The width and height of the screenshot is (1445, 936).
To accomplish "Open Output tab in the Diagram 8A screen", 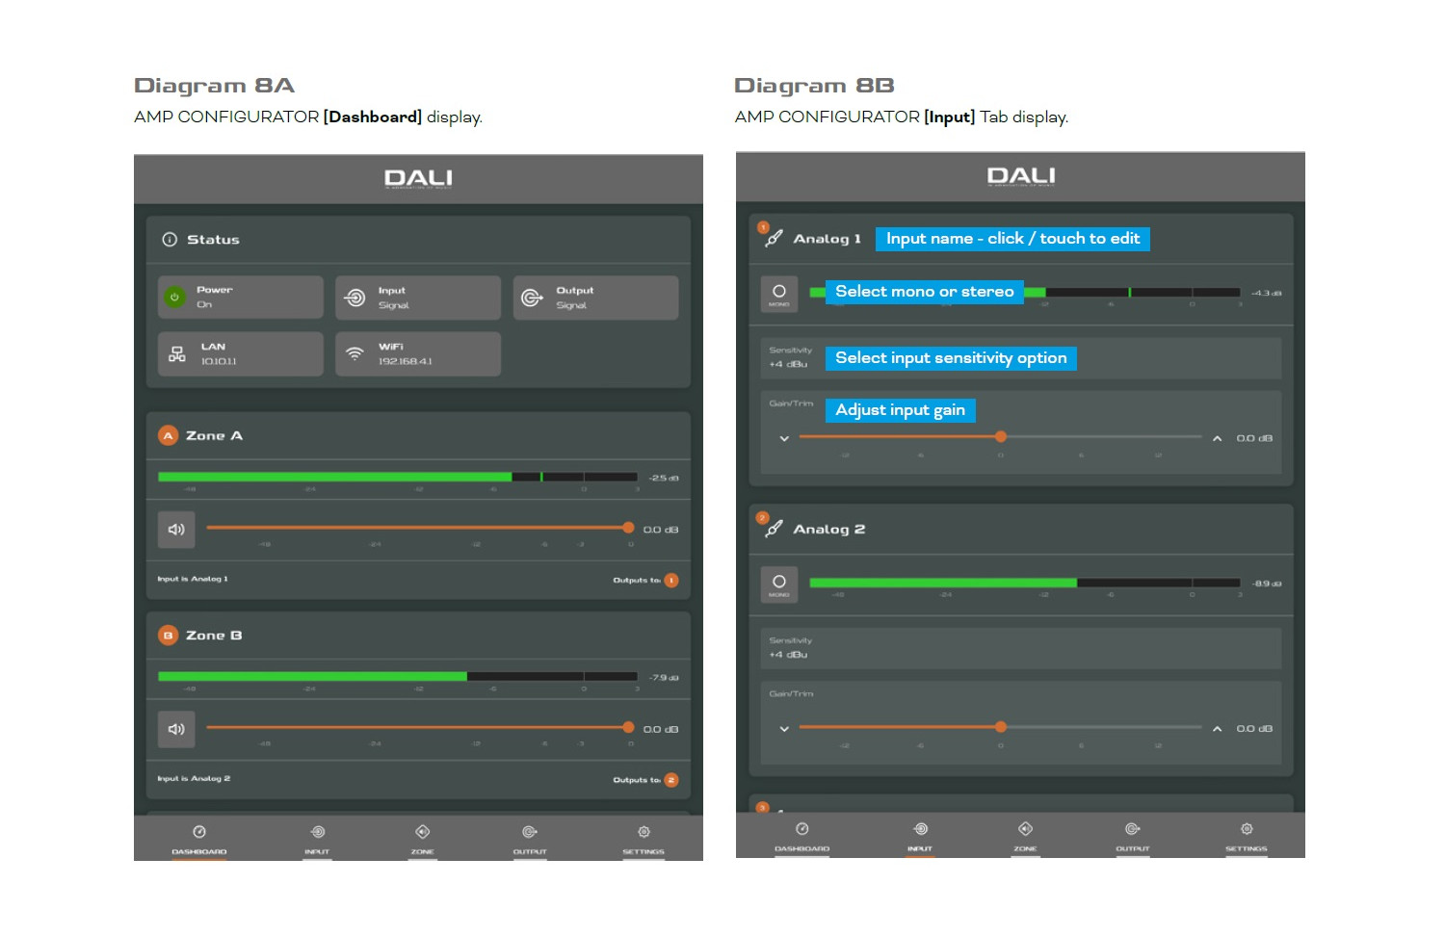I will tap(530, 840).
